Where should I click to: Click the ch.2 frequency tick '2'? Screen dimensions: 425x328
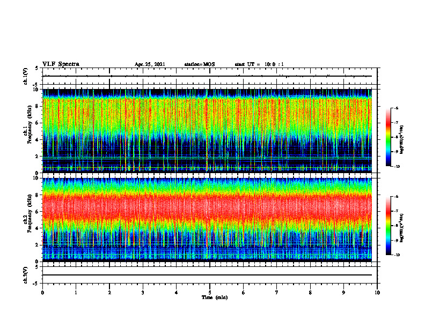[x=37, y=245]
